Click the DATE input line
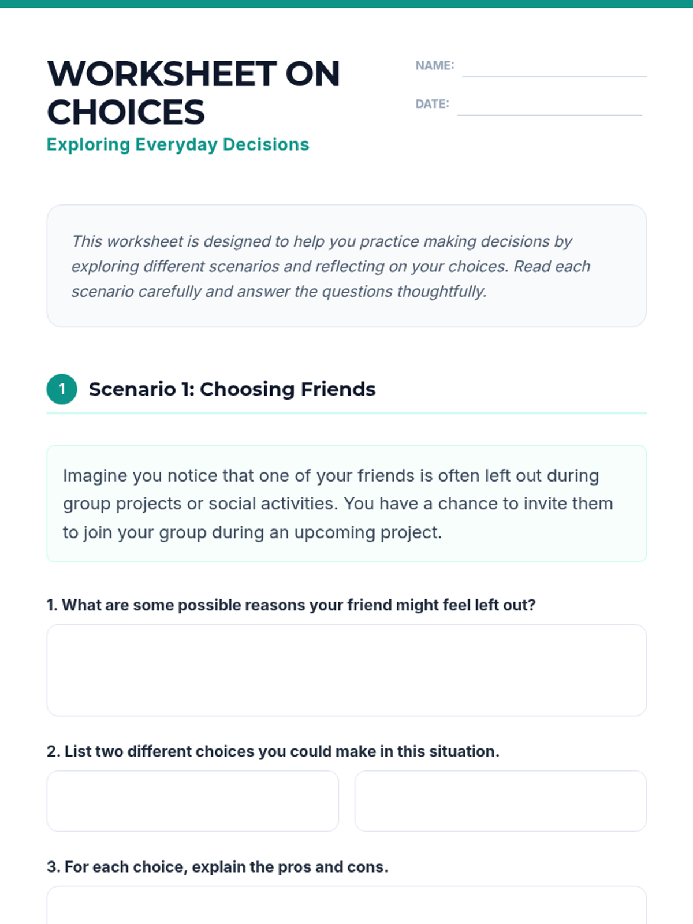This screenshot has height=924, width=693. click(x=550, y=107)
